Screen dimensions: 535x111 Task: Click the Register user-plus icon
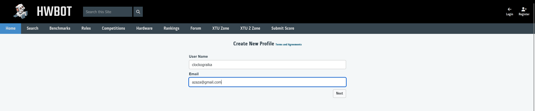(x=524, y=9)
